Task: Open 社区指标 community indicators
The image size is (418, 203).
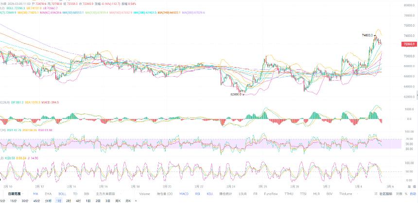Action: click(386, 194)
